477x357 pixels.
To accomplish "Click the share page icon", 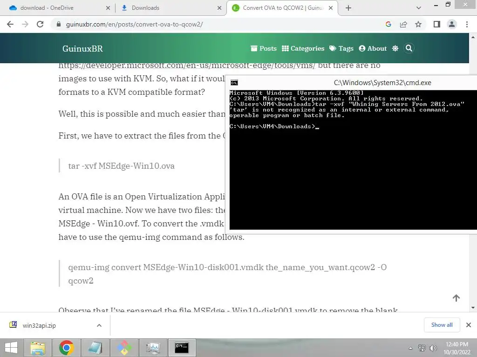I will click(x=403, y=24).
